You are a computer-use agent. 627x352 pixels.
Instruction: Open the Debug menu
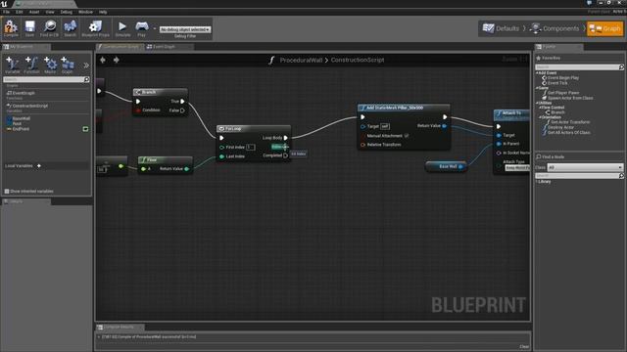67,12
